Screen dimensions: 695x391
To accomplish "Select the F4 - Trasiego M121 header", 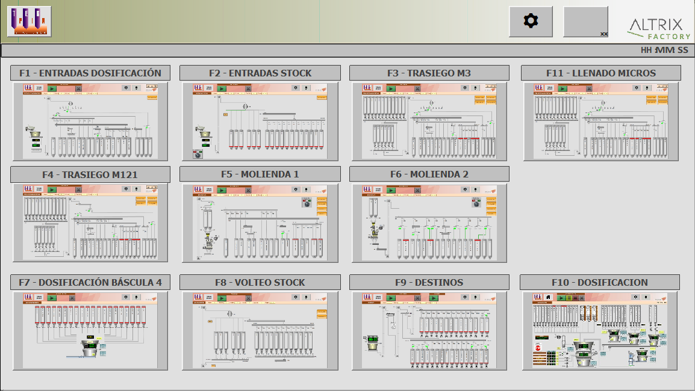I will point(90,174).
